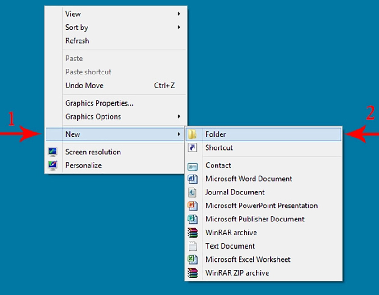Expand the Sort by submenu arrow
This screenshot has width=379, height=295.
coord(179,28)
